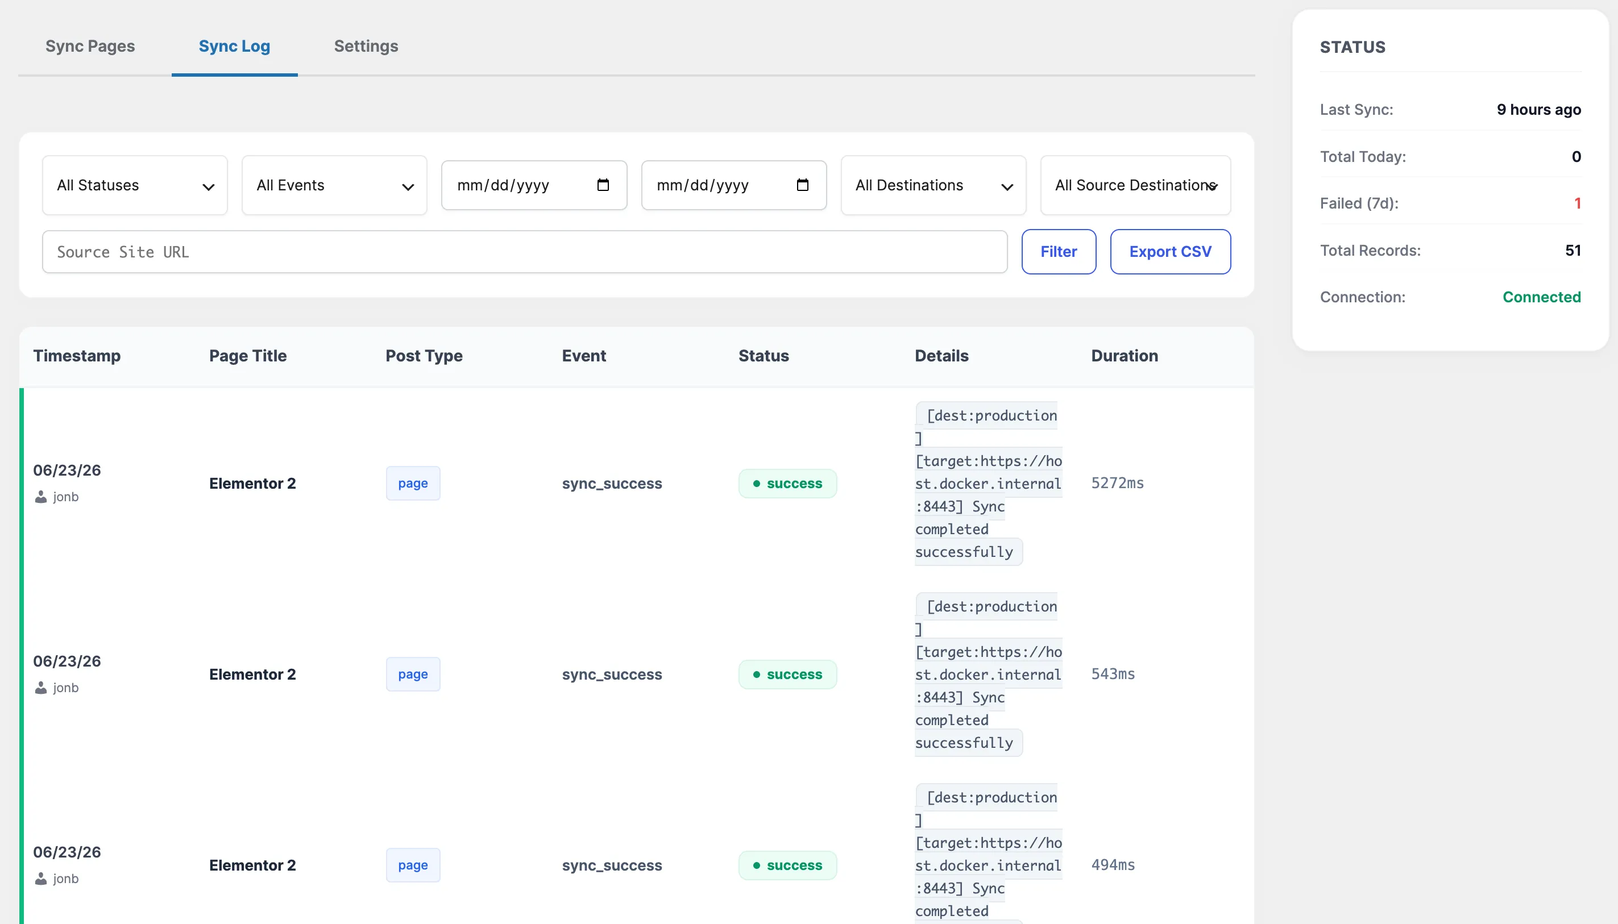Viewport: 1618px width, 924px height.
Task: Open the Settings tab
Action: pyautogui.click(x=366, y=47)
